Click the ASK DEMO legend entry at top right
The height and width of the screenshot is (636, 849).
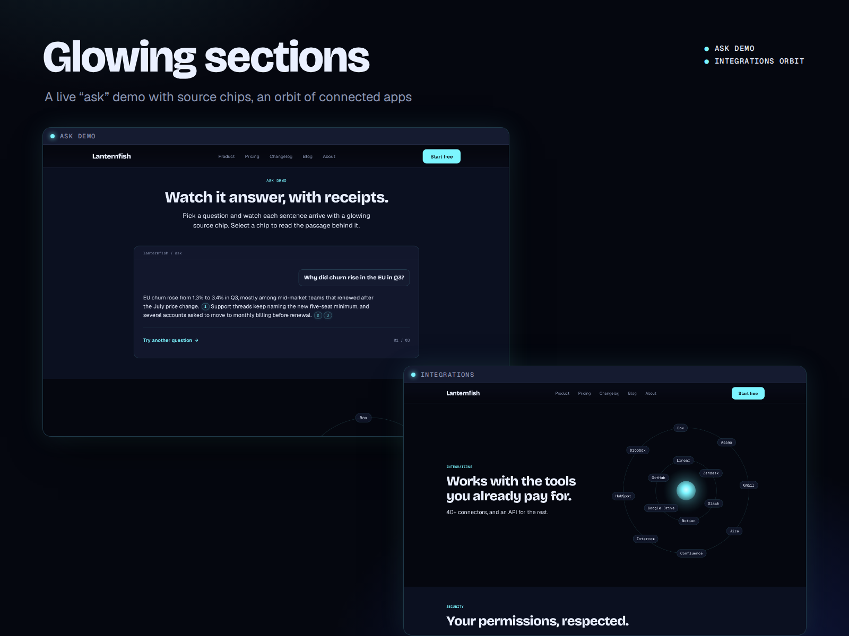point(730,48)
